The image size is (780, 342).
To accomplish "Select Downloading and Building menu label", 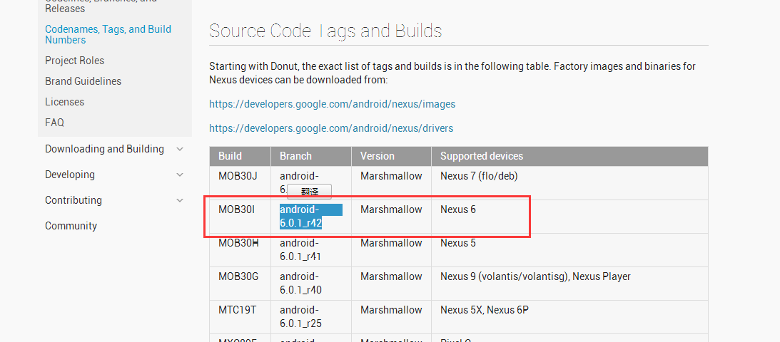I will (x=104, y=149).
